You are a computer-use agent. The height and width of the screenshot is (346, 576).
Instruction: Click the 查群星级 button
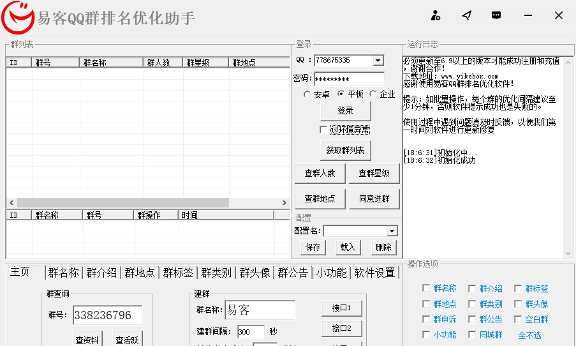tap(374, 174)
